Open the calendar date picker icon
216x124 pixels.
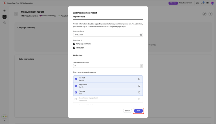[x=141, y=35]
